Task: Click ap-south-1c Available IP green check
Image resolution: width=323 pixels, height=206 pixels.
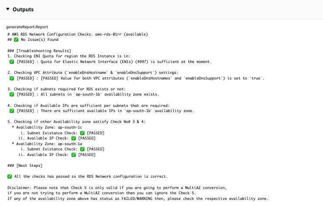Action: click(x=74, y=138)
